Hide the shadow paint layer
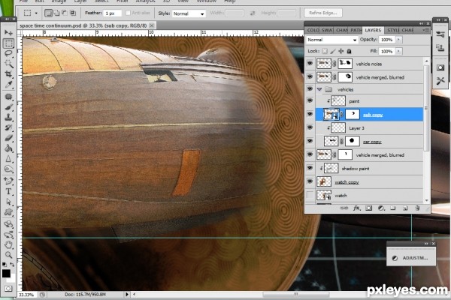Image resolution: width=451 pixels, height=300 pixels. [310, 168]
